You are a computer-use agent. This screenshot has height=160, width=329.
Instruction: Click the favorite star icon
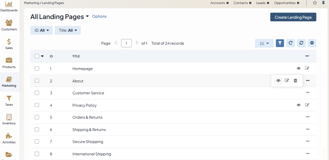point(315,3)
